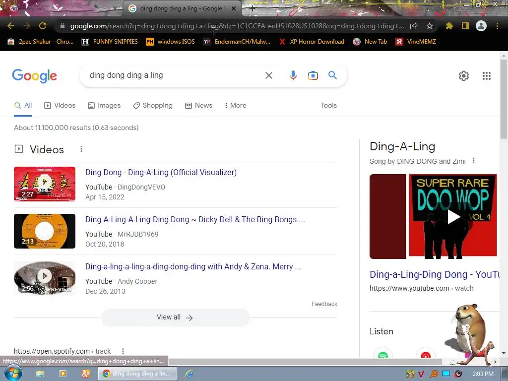The image size is (508, 381).
Task: Search by image with the camera icon
Action: point(313,75)
